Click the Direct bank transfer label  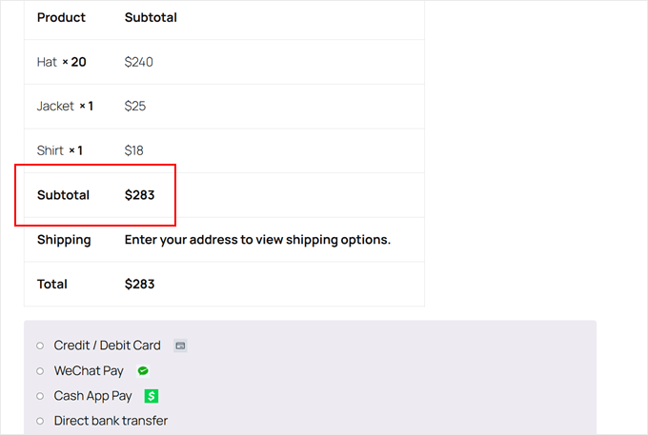(x=111, y=421)
